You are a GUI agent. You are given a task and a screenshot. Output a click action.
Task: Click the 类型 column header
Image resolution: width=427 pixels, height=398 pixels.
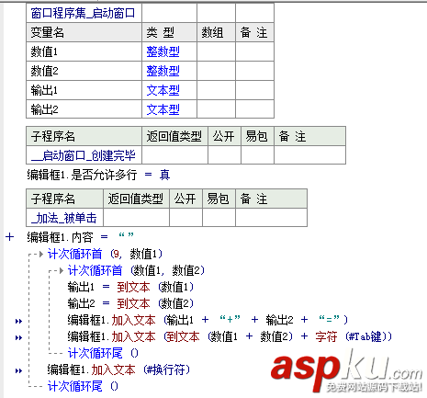pyautogui.click(x=169, y=32)
